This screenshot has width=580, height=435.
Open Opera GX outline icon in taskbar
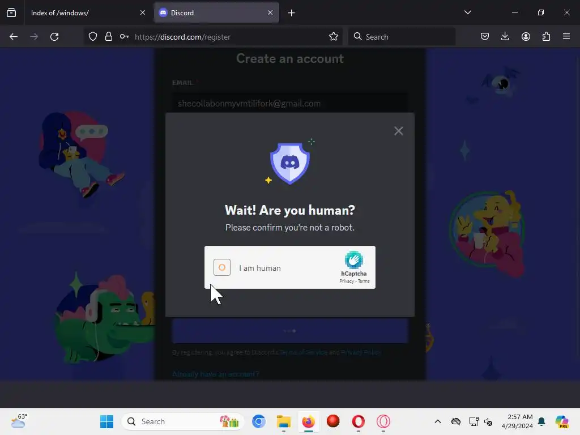[383, 421]
